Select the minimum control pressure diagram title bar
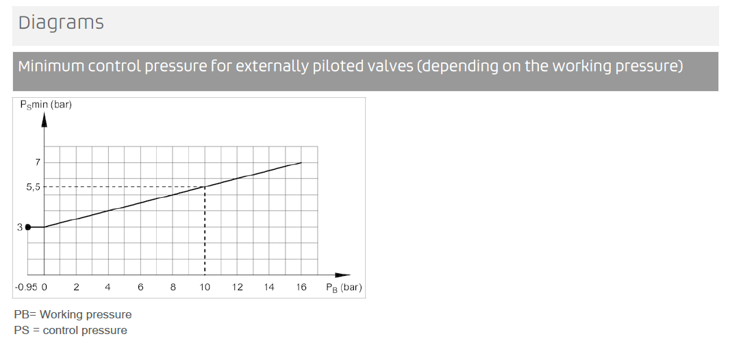The image size is (730, 343). point(366,71)
